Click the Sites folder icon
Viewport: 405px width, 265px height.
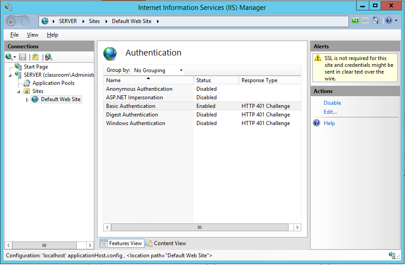coord(27,91)
